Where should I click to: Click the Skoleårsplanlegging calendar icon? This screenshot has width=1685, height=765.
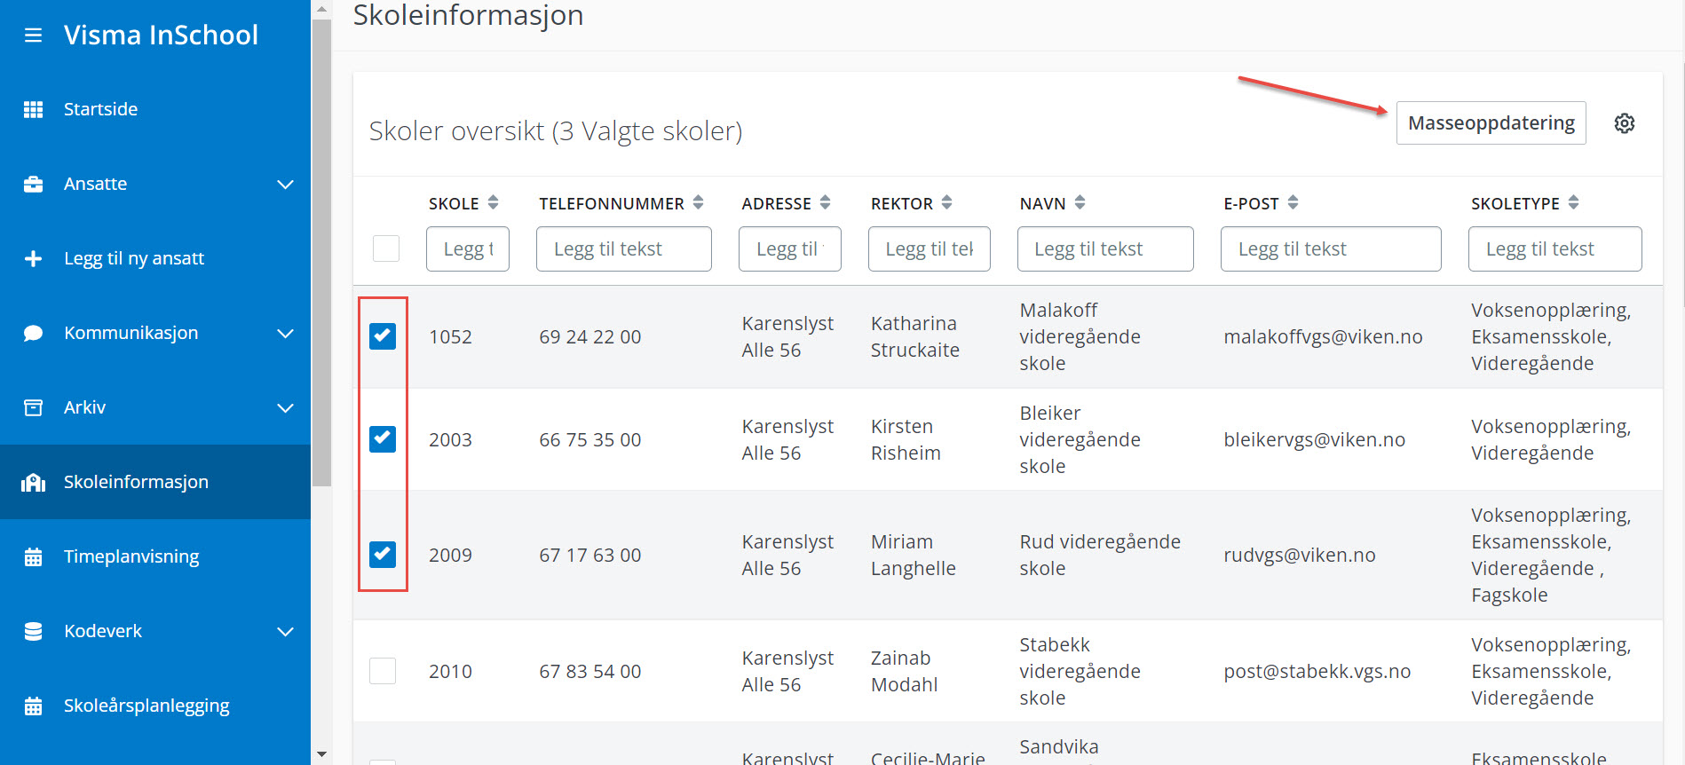pos(33,706)
